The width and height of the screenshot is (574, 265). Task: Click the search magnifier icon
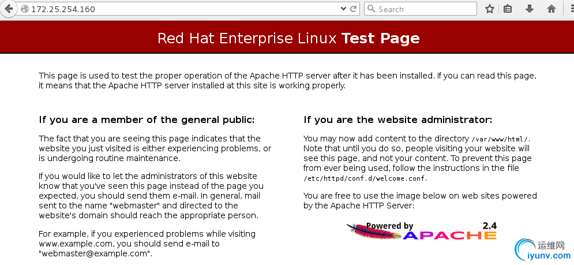(x=371, y=9)
